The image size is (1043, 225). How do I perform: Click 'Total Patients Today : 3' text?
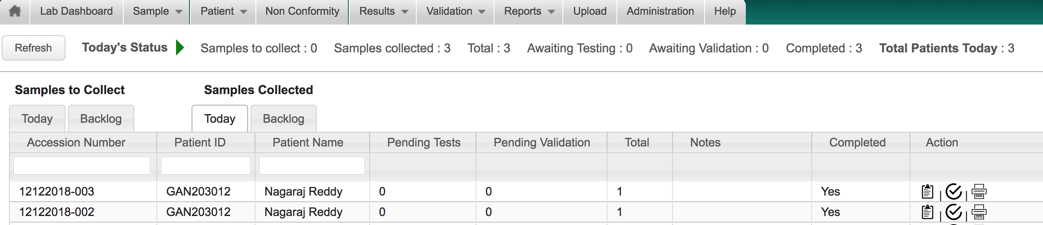(947, 48)
